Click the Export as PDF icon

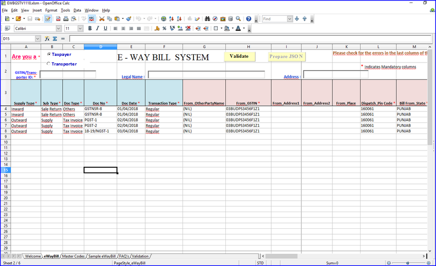click(58, 19)
